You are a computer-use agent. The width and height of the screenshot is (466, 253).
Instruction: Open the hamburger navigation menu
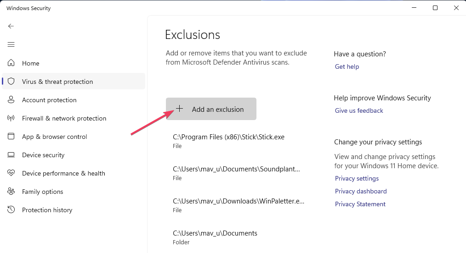pos(11,44)
